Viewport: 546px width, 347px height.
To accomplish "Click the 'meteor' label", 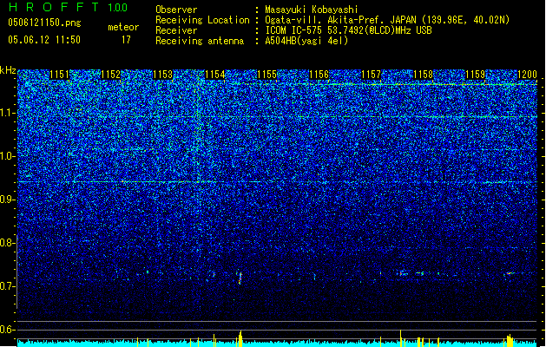I will pos(123,27).
